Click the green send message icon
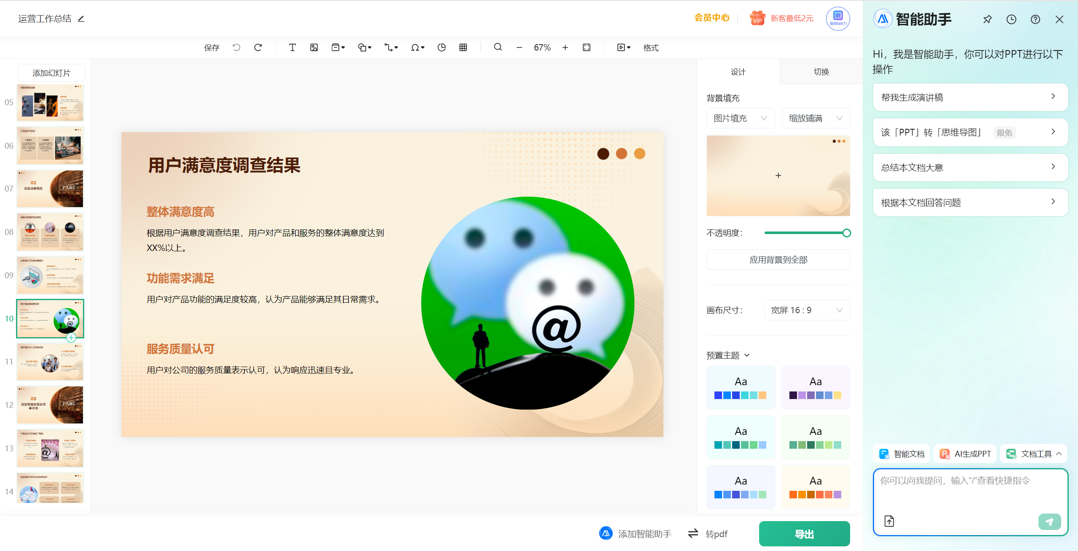 (1049, 522)
